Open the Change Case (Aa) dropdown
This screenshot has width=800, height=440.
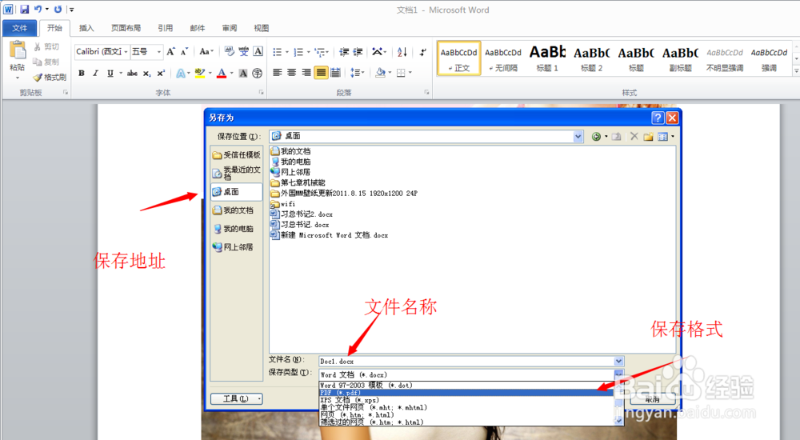(206, 51)
